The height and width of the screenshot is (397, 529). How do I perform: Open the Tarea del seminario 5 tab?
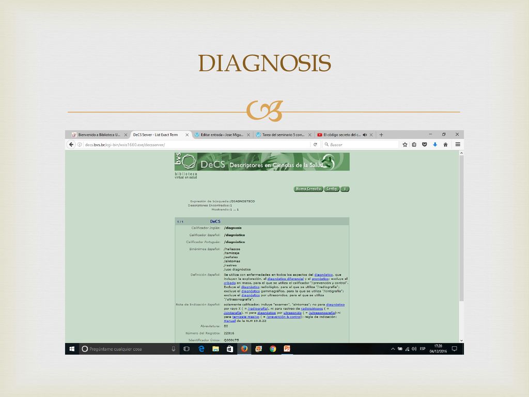(284, 135)
